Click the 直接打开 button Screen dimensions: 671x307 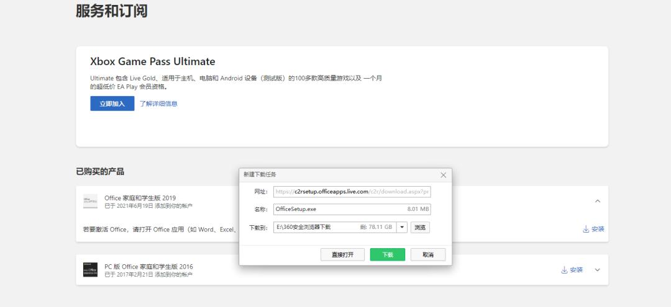click(343, 254)
